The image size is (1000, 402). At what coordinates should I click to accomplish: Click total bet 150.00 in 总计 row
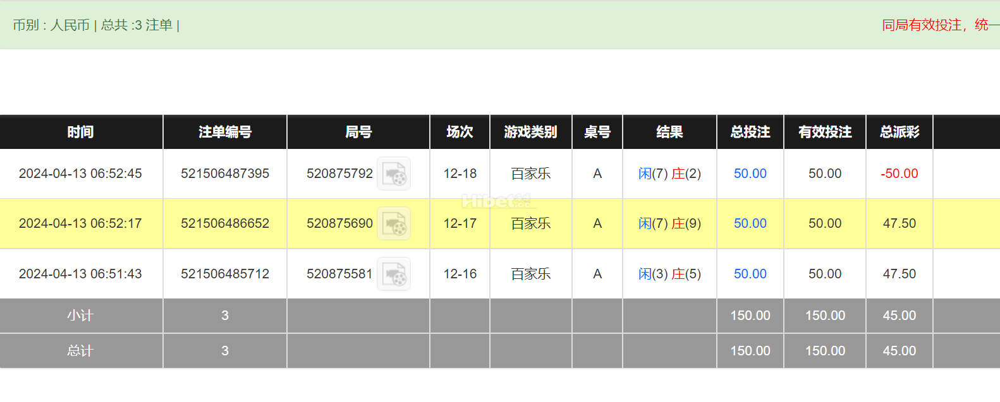[750, 351]
